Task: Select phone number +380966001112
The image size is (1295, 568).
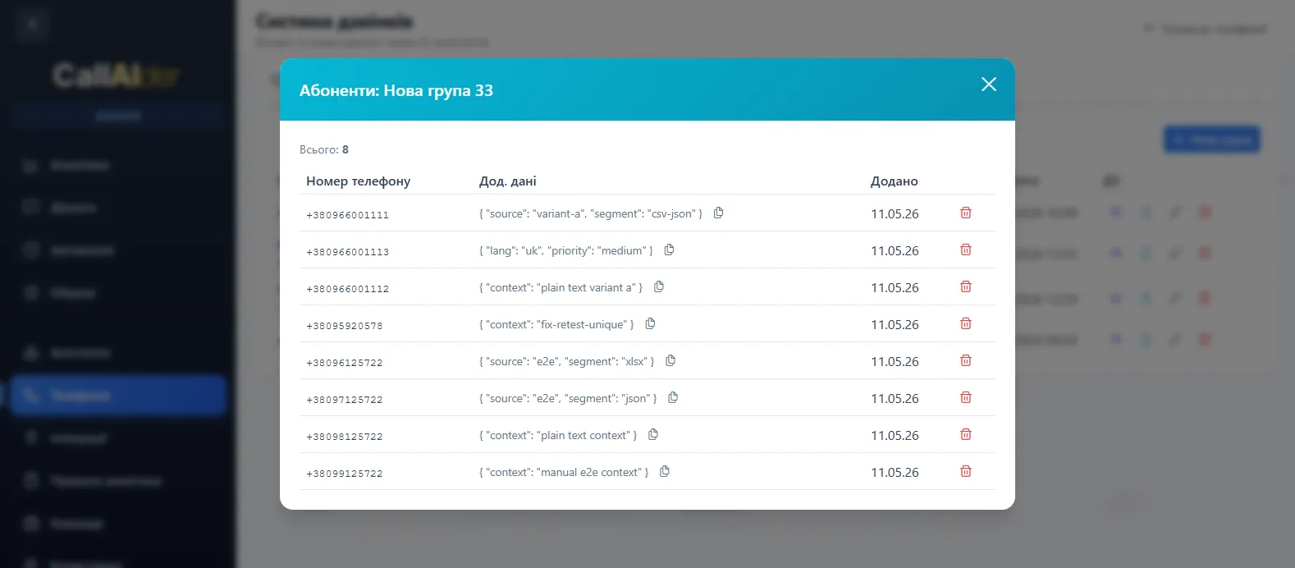Action: tap(347, 289)
